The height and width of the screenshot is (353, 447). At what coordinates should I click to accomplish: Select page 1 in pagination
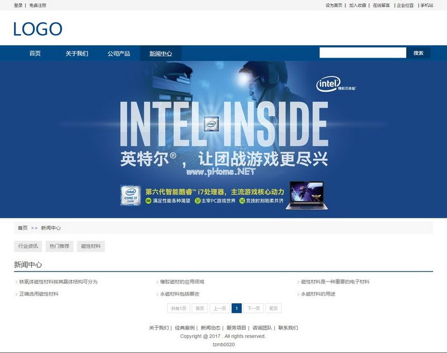[x=236, y=308]
